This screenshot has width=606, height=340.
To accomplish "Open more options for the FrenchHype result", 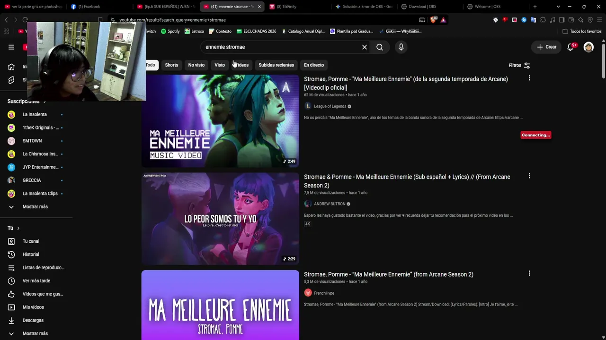I will tap(529, 273).
